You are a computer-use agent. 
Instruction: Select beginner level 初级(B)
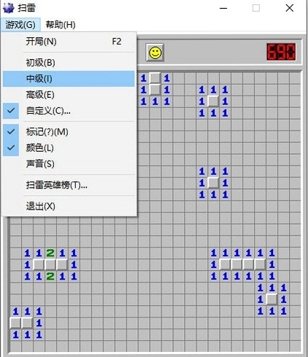tap(69, 63)
